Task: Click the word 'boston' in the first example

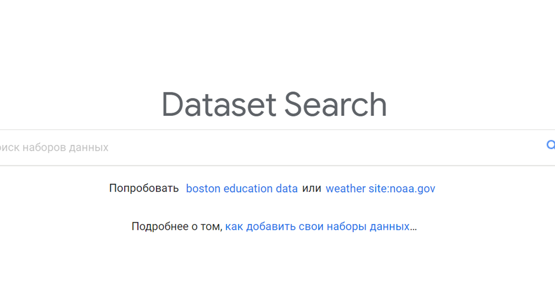Action: 203,188
